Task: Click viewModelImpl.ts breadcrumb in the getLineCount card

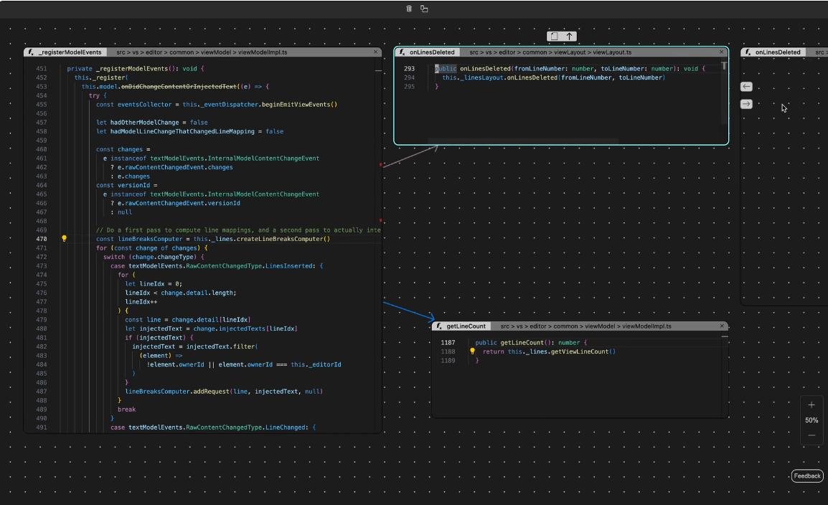Action: point(647,326)
